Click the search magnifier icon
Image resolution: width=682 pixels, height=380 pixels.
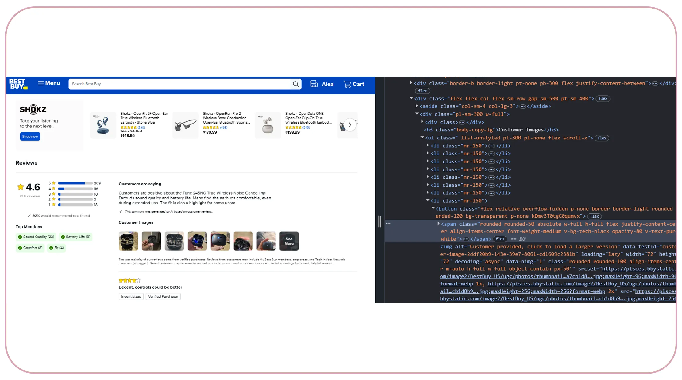pos(295,84)
